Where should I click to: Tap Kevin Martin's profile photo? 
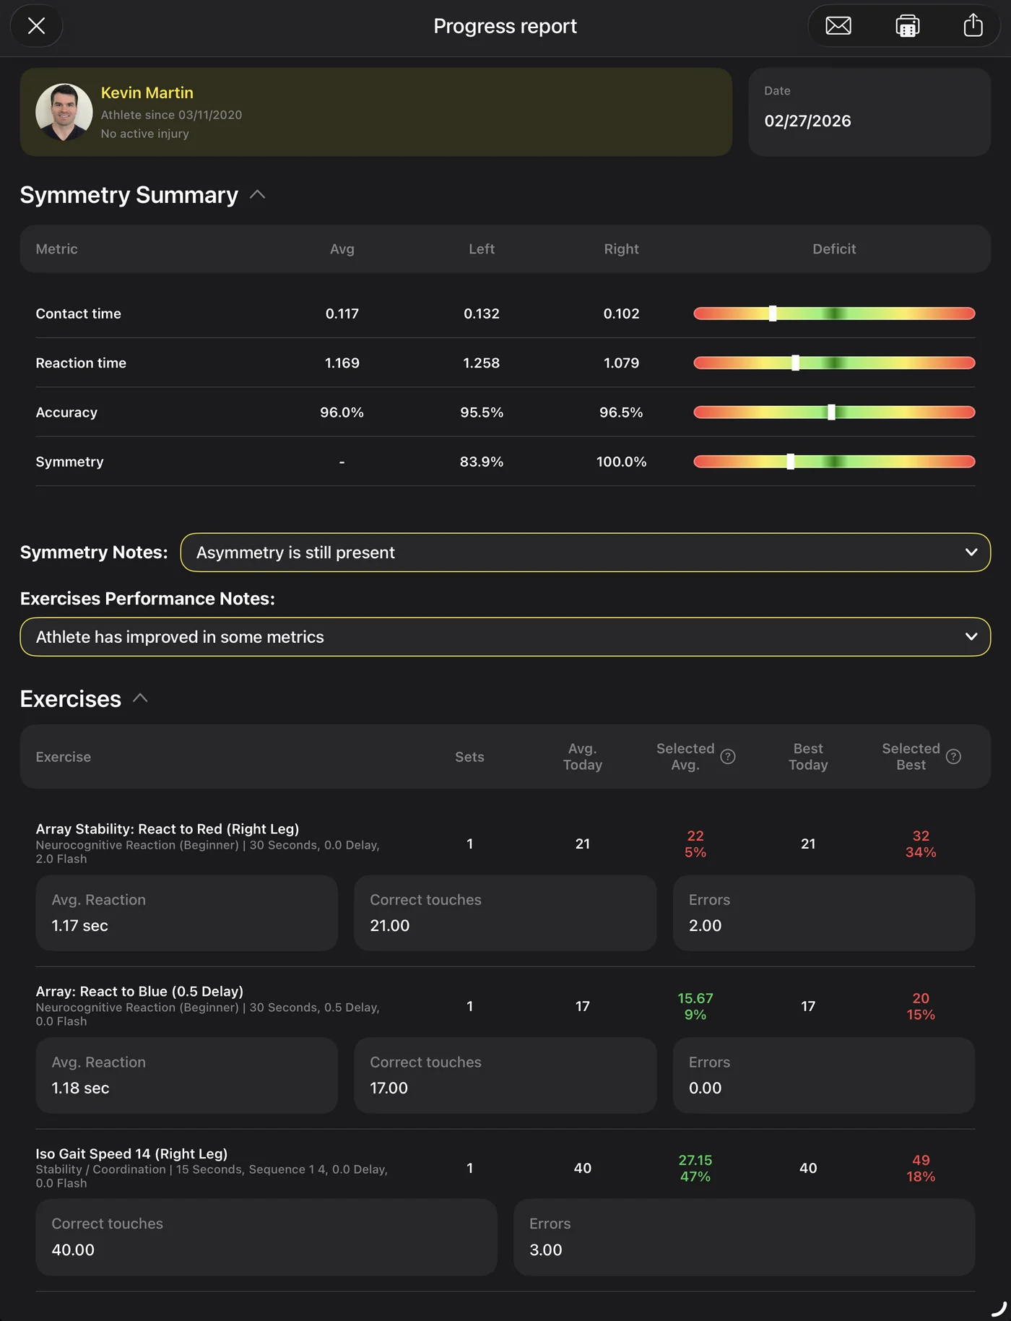(x=64, y=112)
